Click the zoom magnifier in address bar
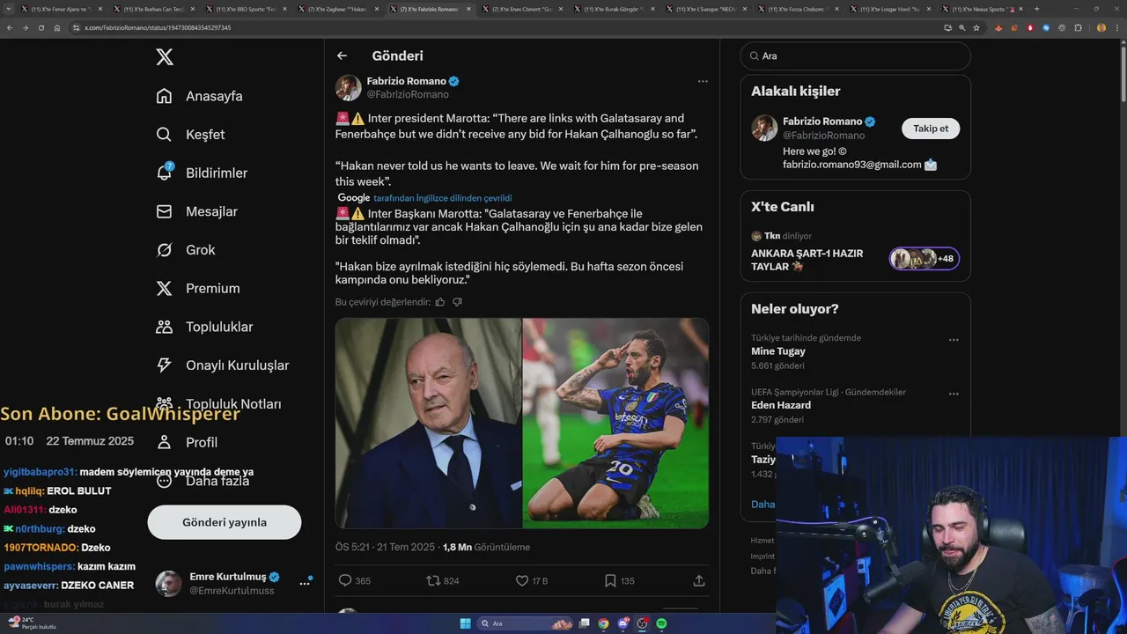The image size is (1127, 634). [x=962, y=27]
